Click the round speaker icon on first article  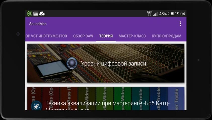[72, 63]
